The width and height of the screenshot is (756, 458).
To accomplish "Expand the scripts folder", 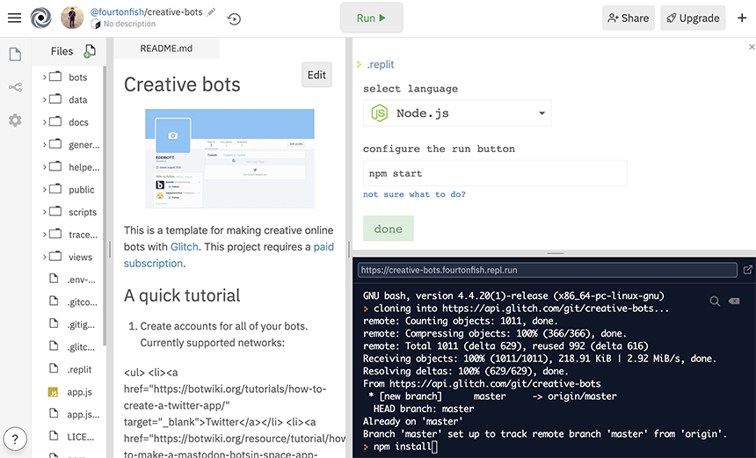I will pos(44,212).
